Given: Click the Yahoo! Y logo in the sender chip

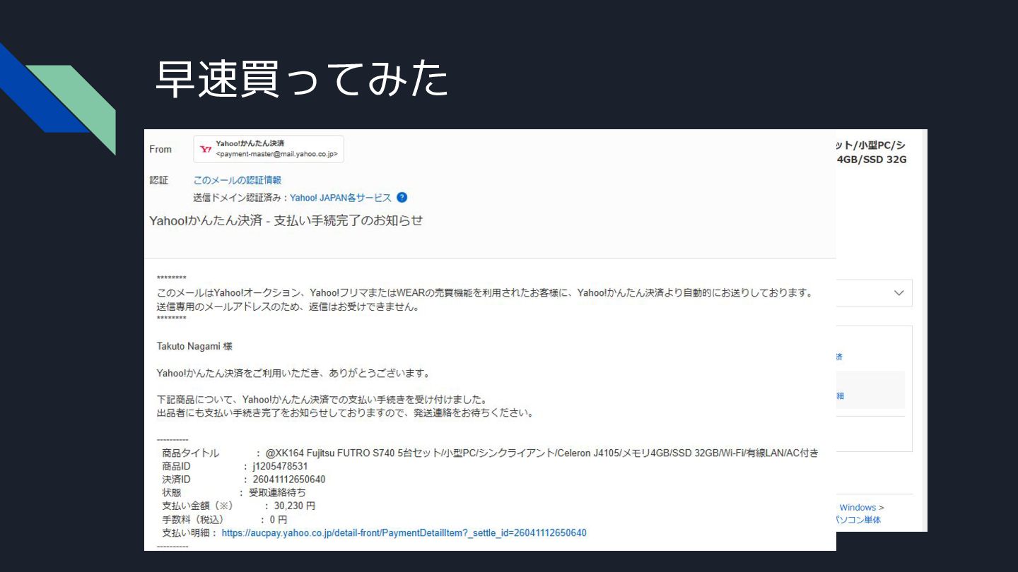Looking at the screenshot, I should coord(206,149).
